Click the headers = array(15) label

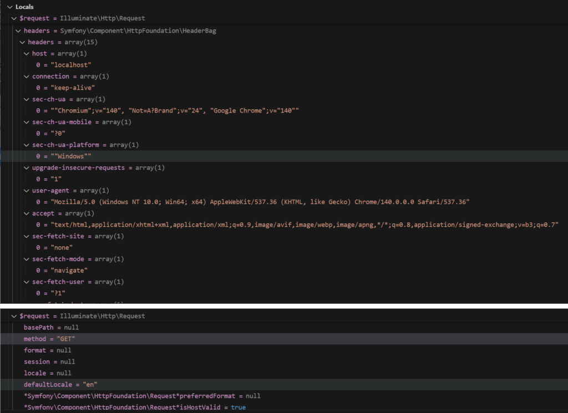[x=63, y=42]
